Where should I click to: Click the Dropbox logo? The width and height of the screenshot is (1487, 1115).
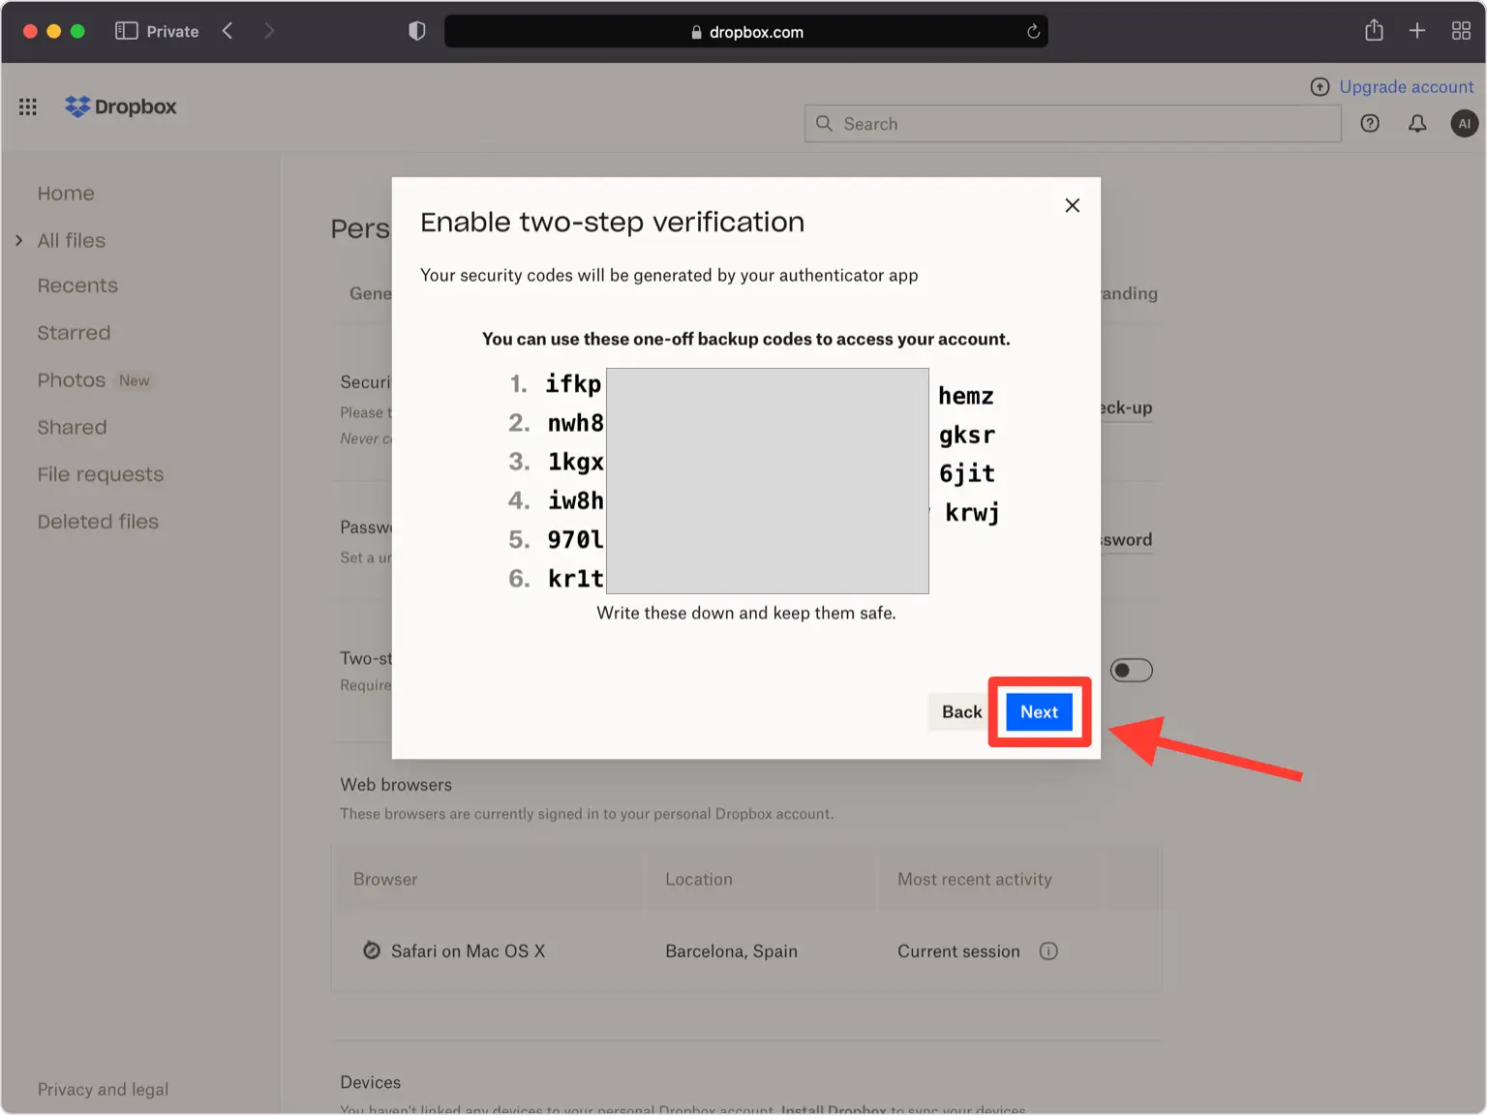pyautogui.click(x=120, y=106)
